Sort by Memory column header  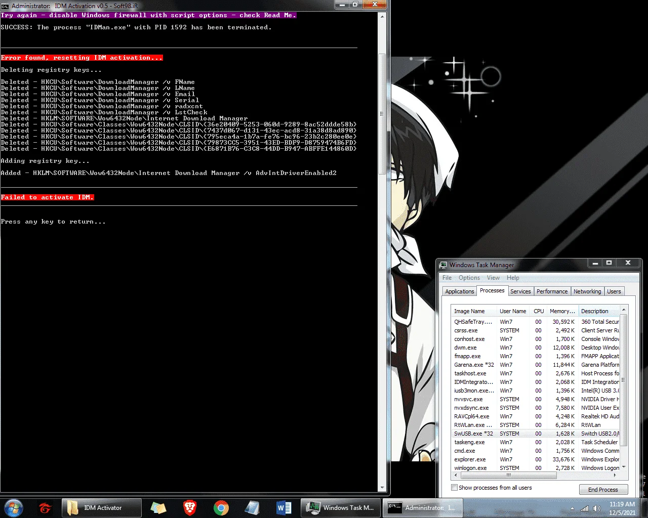tap(562, 311)
